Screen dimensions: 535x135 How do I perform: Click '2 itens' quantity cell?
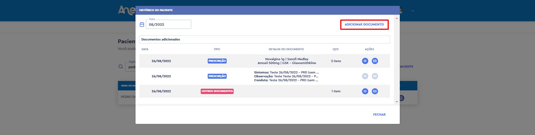click(336, 61)
